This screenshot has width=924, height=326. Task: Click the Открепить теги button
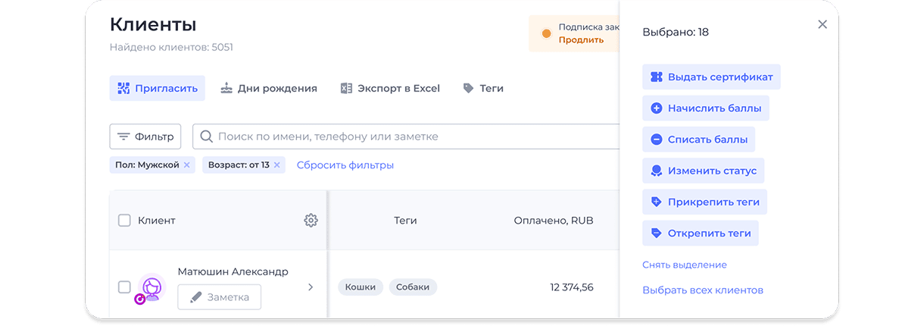(701, 233)
